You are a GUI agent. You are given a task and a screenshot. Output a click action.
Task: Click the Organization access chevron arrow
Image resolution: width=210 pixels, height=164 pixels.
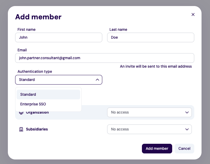pos(187,112)
